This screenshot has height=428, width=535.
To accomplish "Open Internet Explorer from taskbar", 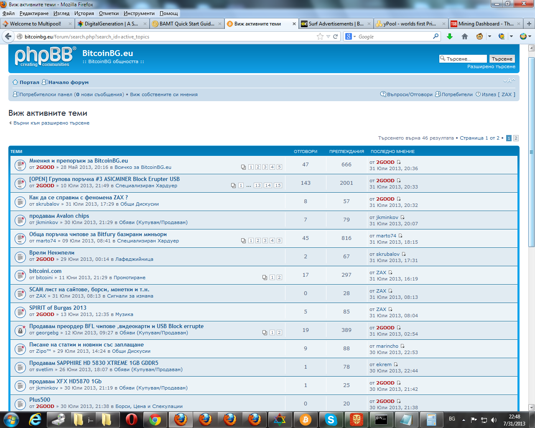I will point(35,419).
